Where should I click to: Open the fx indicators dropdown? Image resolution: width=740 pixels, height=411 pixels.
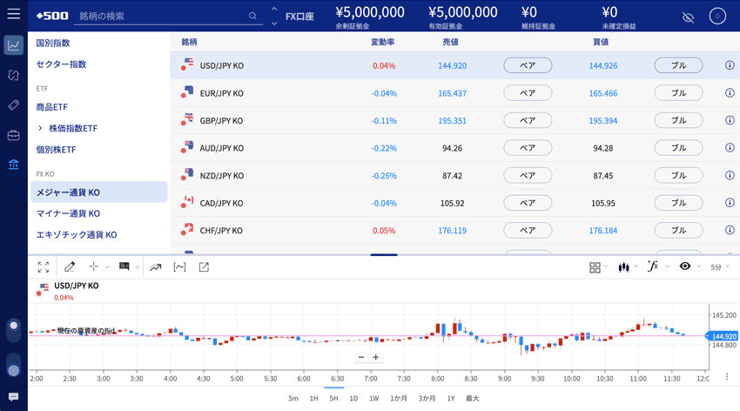pos(658,266)
